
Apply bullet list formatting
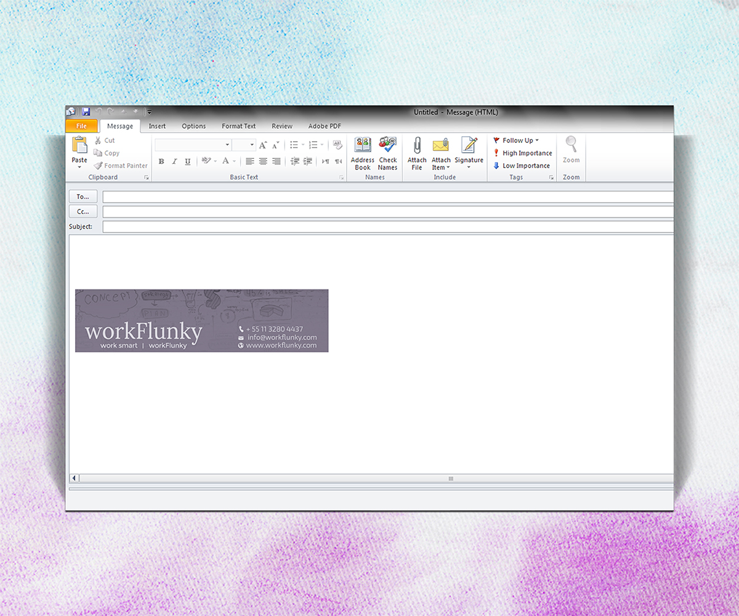[x=294, y=145]
